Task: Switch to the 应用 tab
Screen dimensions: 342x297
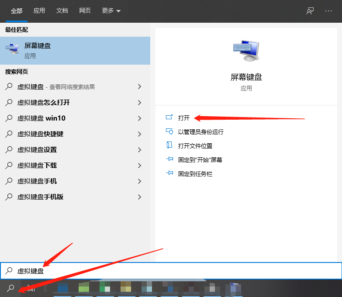Action: click(39, 11)
